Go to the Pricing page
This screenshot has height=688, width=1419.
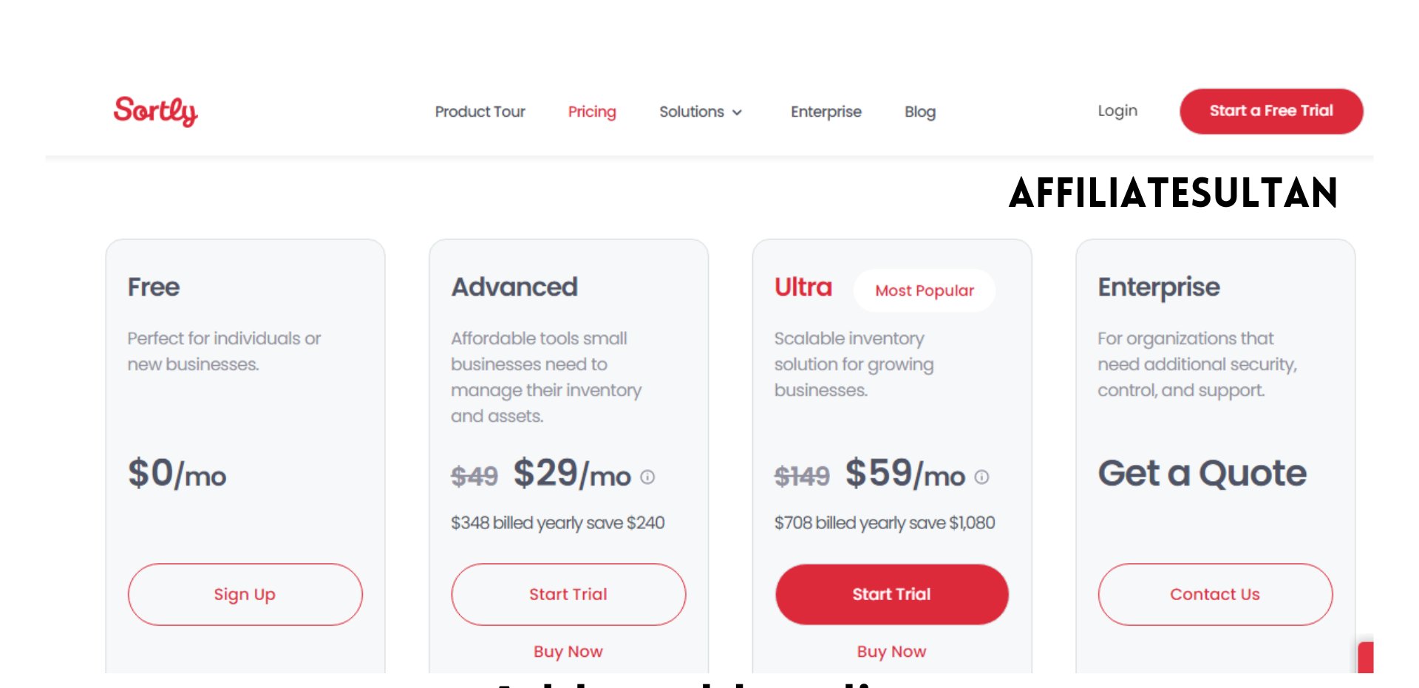pos(592,112)
